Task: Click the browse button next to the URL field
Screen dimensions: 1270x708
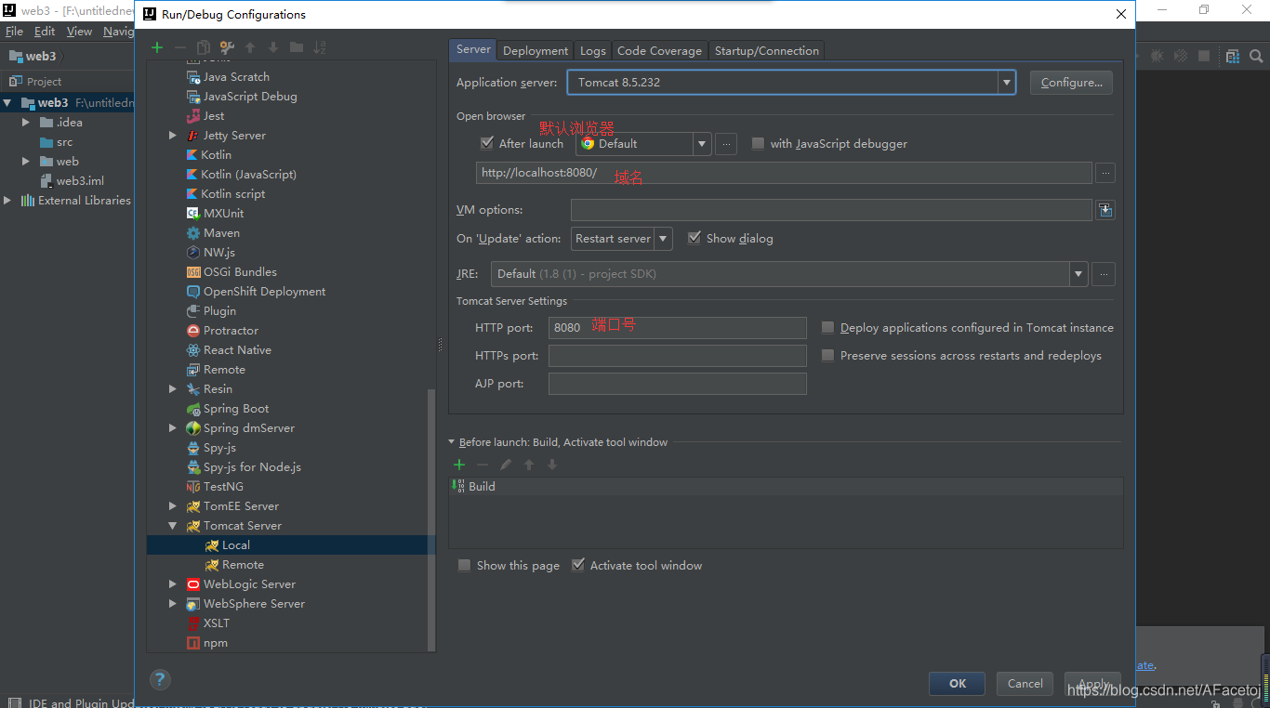Action: click(x=1105, y=173)
